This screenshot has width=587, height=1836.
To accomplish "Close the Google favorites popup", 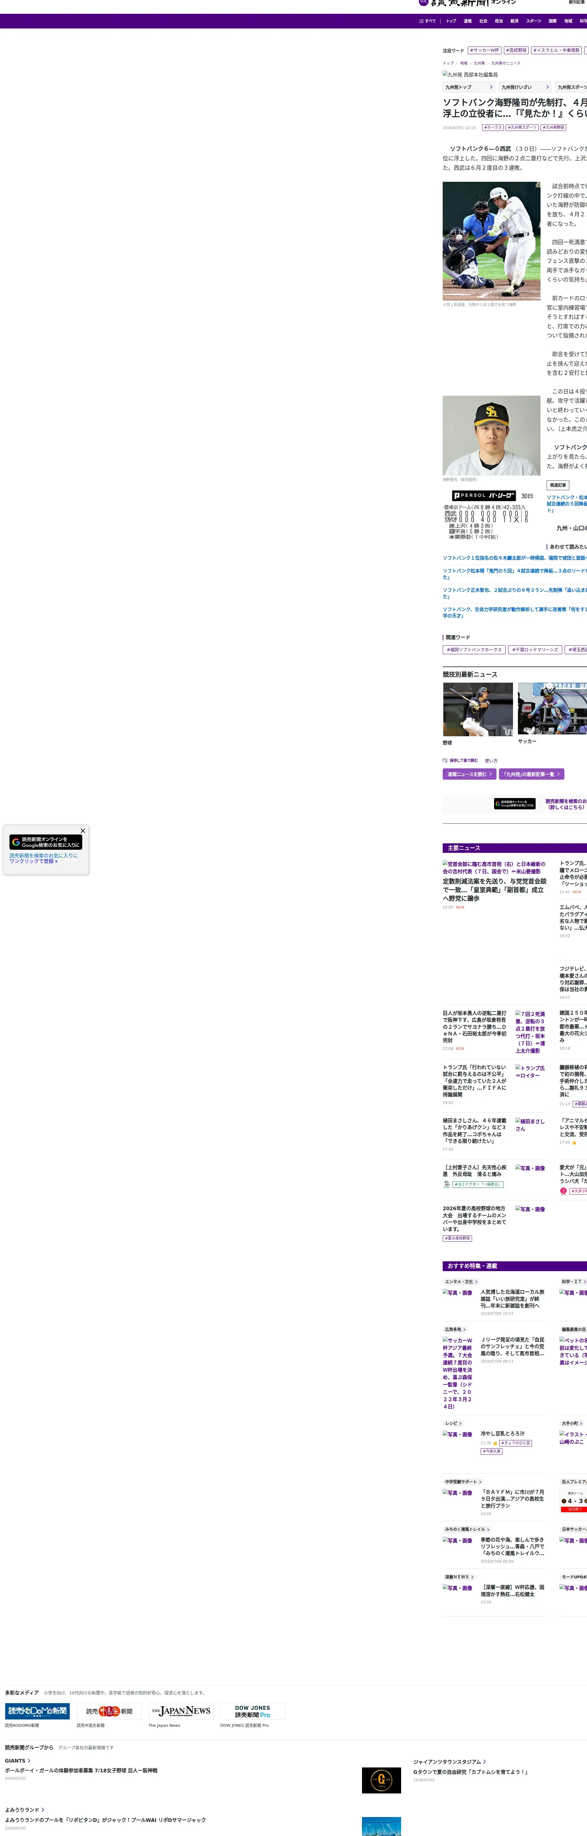I will (83, 830).
